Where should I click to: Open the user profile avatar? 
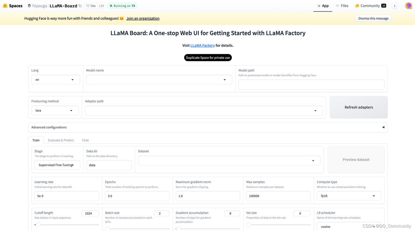tap(409, 6)
